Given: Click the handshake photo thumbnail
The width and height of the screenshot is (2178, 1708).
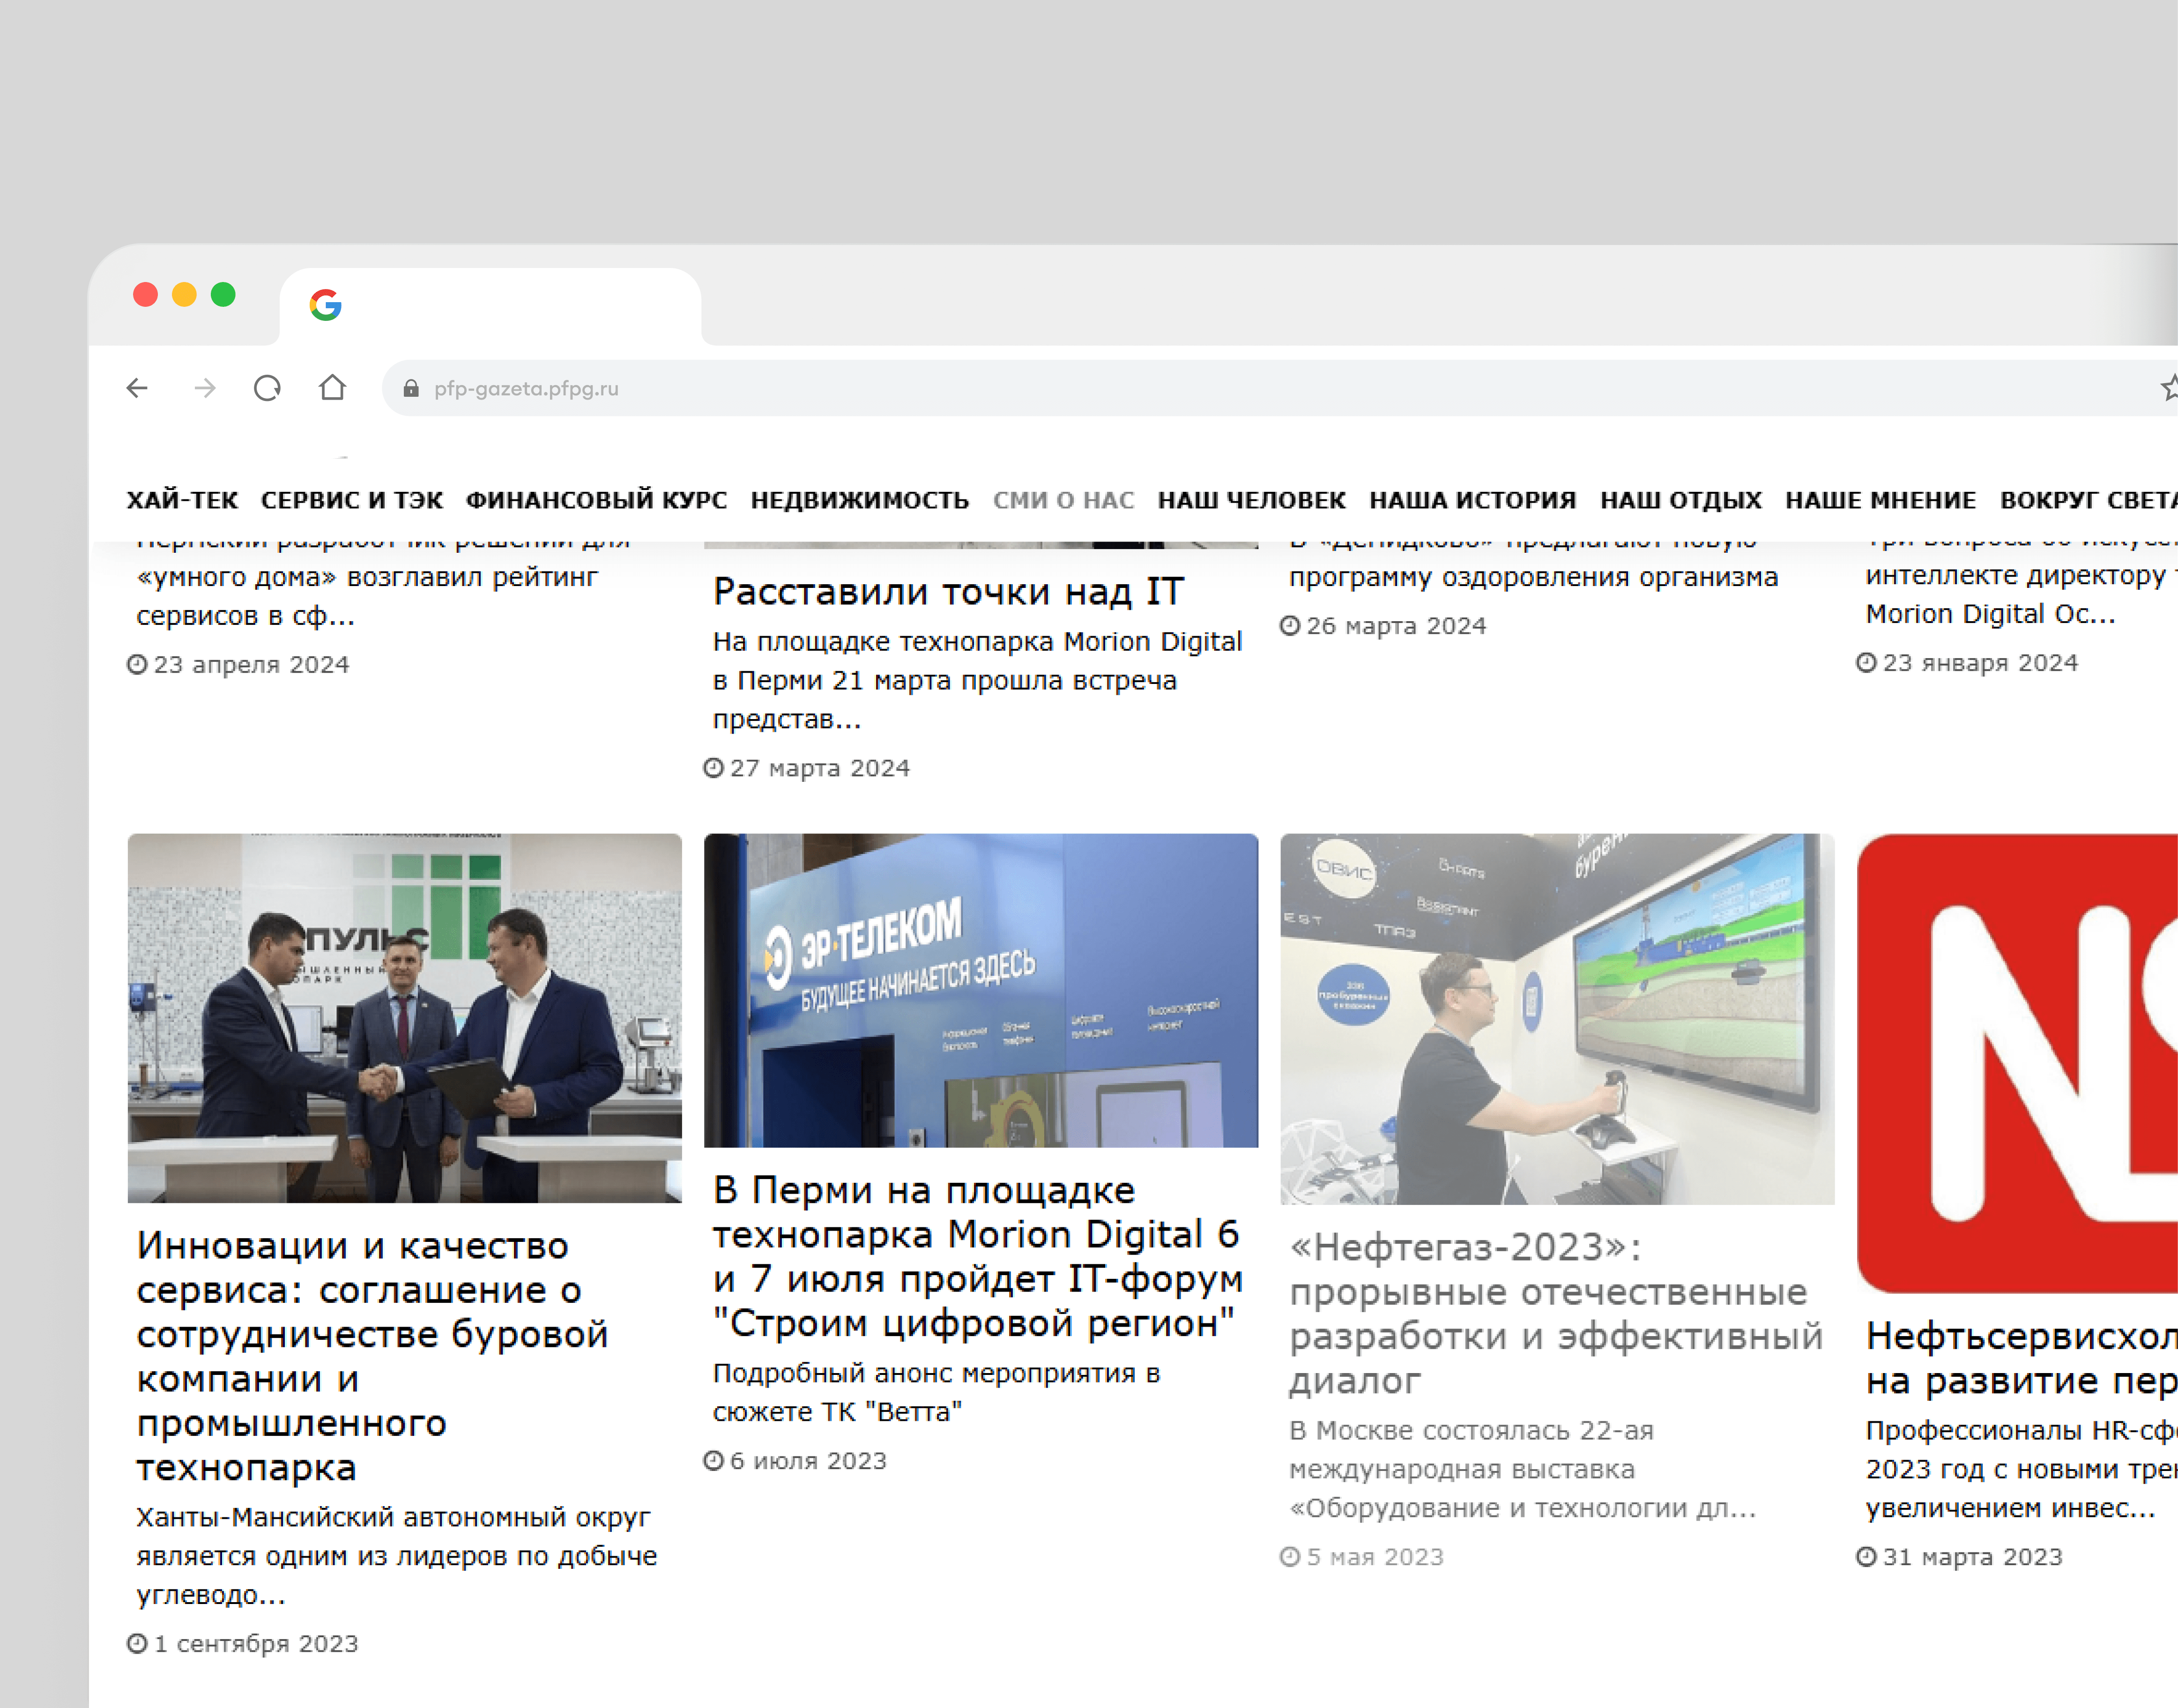Looking at the screenshot, I should click(x=404, y=1018).
